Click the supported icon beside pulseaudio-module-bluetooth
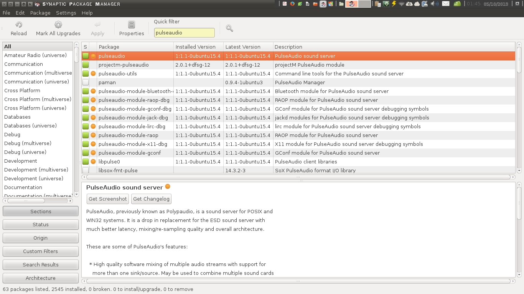Screen dimensions: 524x294 tap(93, 91)
